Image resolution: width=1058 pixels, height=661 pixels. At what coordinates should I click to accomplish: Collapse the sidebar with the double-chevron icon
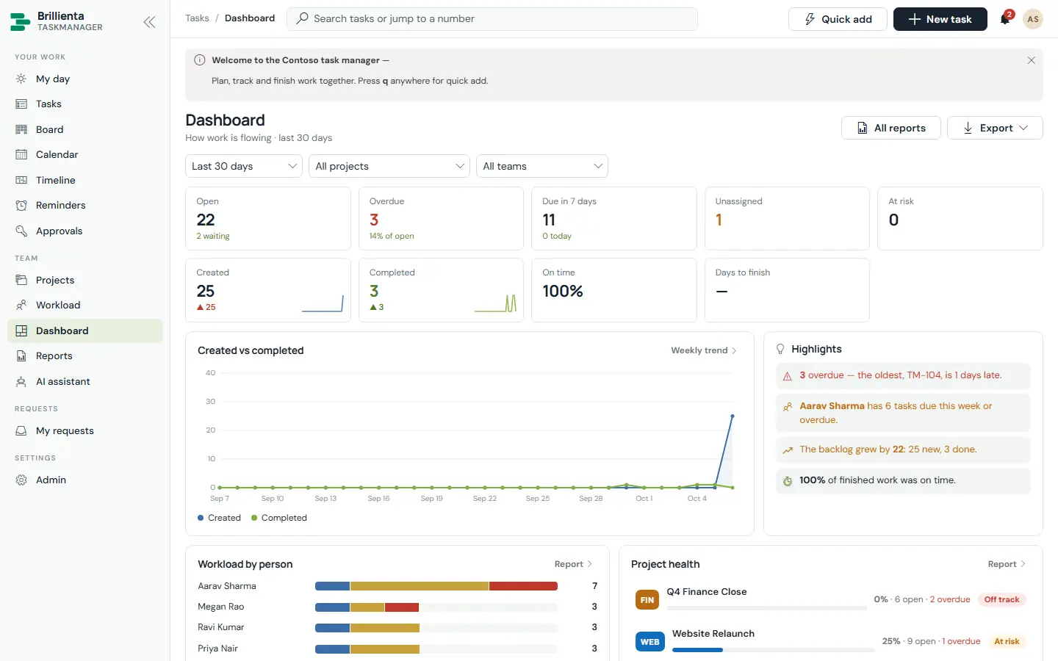coord(150,22)
